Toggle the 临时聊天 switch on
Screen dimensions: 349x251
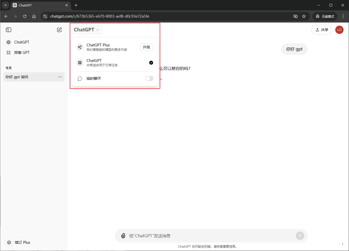[149, 78]
